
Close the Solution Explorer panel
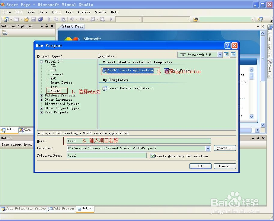click(52, 26)
